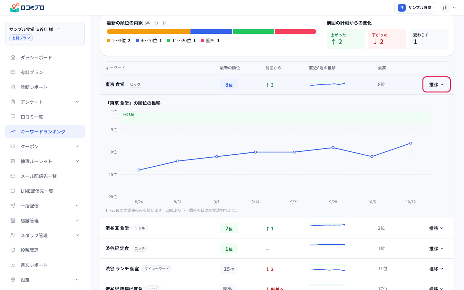Viewport: 464px width, 290px height.
Task: Show 推移 for 渋谷駅 定食 keyword
Action: tap(436, 248)
